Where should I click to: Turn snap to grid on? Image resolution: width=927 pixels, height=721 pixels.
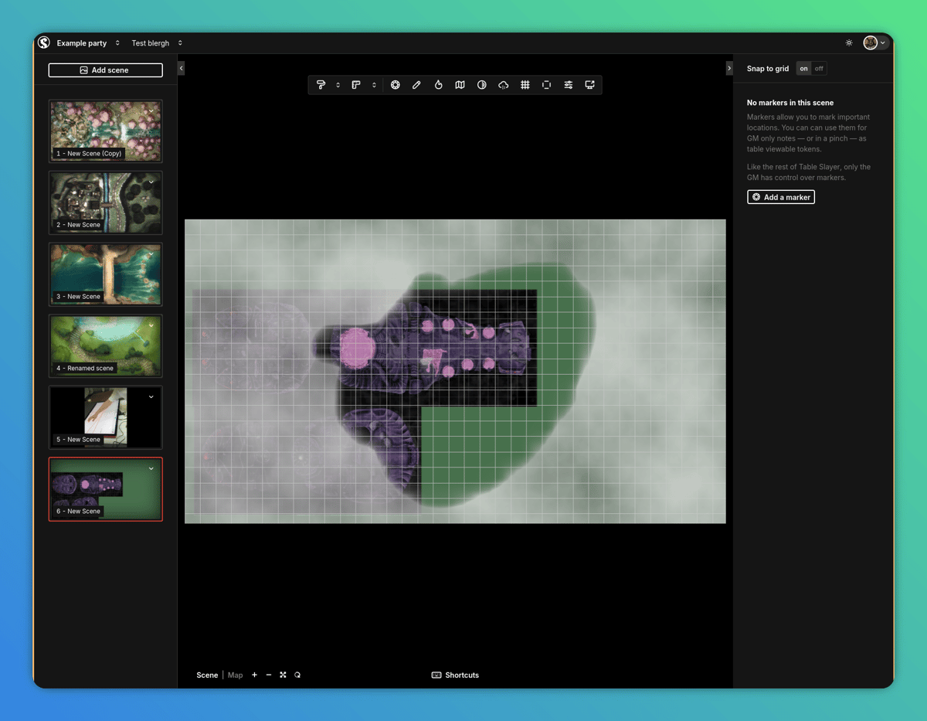(x=803, y=69)
